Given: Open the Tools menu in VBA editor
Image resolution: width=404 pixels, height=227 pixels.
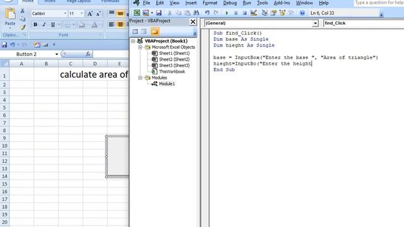Looking at the screenshot, I should (263, 3).
